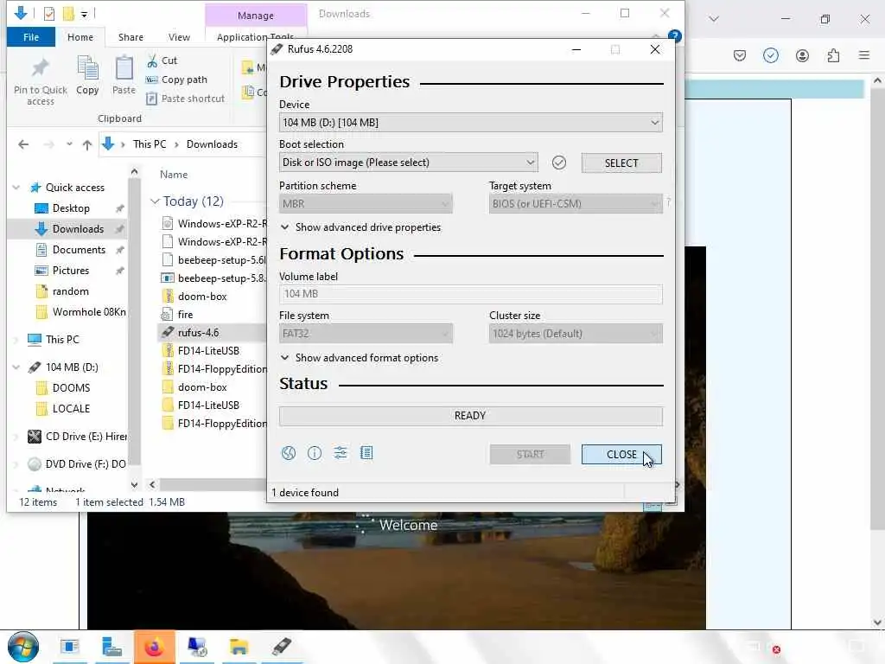885x664 pixels.
Task: Select CD Drive (E:) in tree
Action: (x=86, y=437)
